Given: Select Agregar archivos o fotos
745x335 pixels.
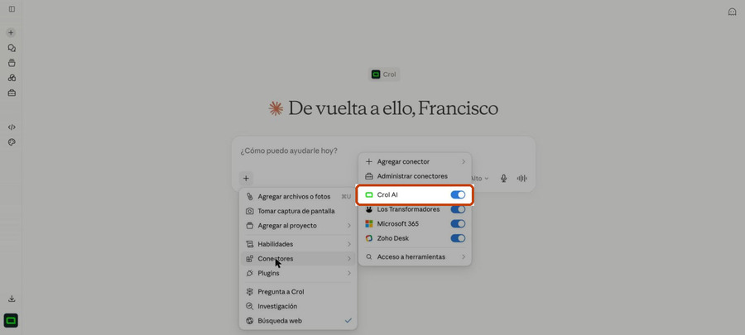Looking at the screenshot, I should [x=298, y=196].
